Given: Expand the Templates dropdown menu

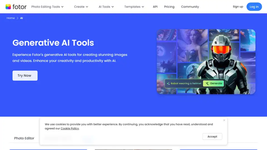Looking at the screenshot, I should (x=134, y=7).
